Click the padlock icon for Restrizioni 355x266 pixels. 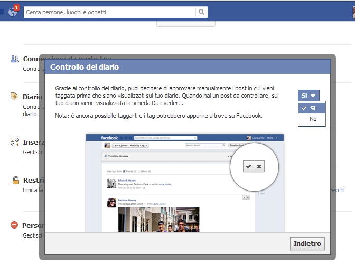point(15,180)
